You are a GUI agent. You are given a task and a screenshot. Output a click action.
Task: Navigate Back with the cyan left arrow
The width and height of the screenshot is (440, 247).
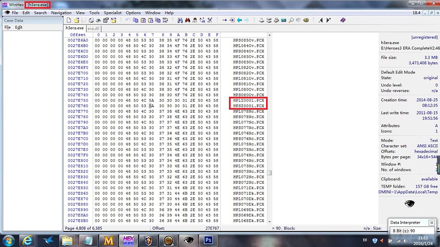(x=240, y=20)
